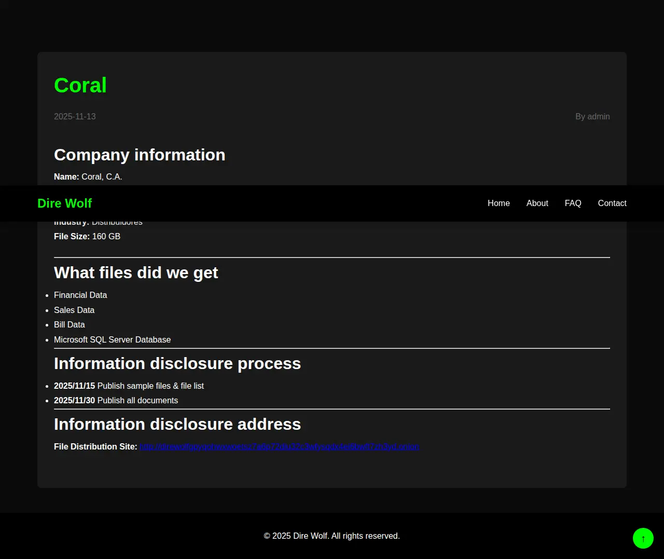Click the Dire Wolf site logo
The height and width of the screenshot is (559, 664).
pyautogui.click(x=64, y=203)
